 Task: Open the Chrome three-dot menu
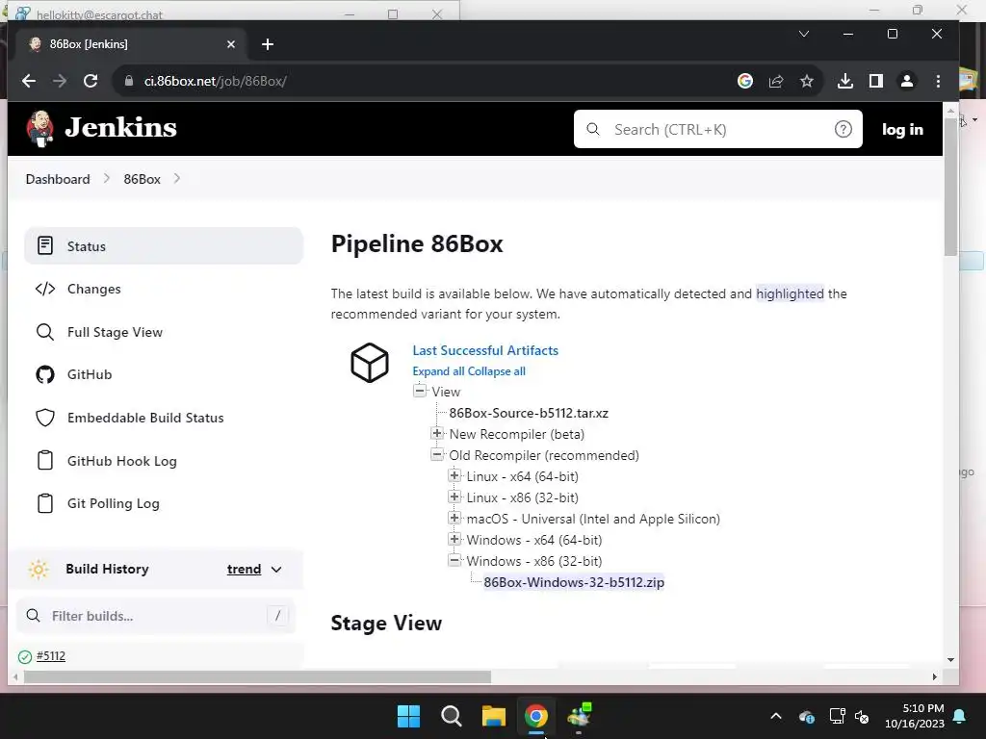tap(938, 81)
